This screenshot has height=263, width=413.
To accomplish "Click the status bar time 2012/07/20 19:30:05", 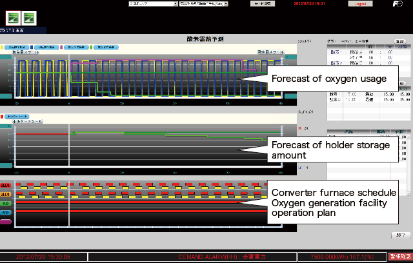I will 43,257.
